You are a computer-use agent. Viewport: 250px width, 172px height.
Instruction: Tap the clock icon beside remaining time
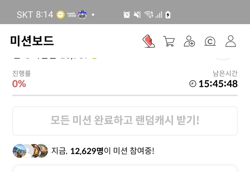pyautogui.click(x=193, y=84)
